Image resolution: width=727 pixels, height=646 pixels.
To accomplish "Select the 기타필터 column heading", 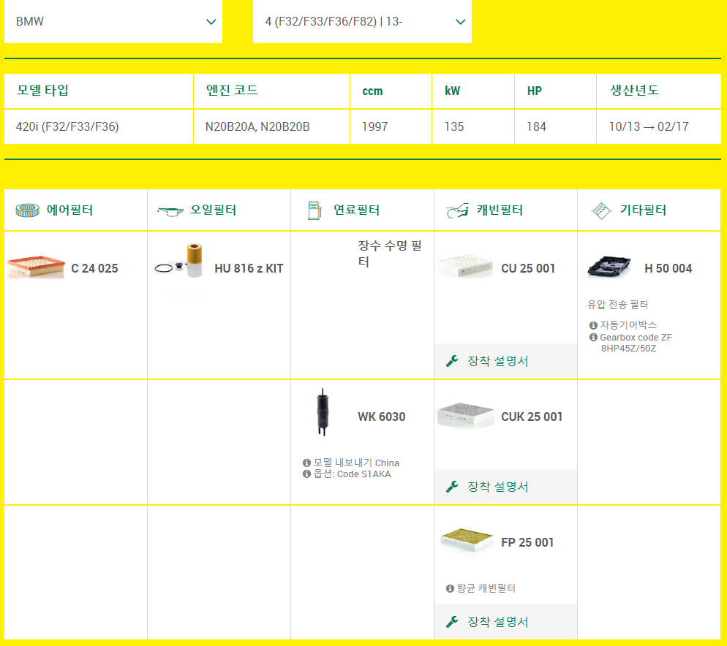I will click(643, 210).
